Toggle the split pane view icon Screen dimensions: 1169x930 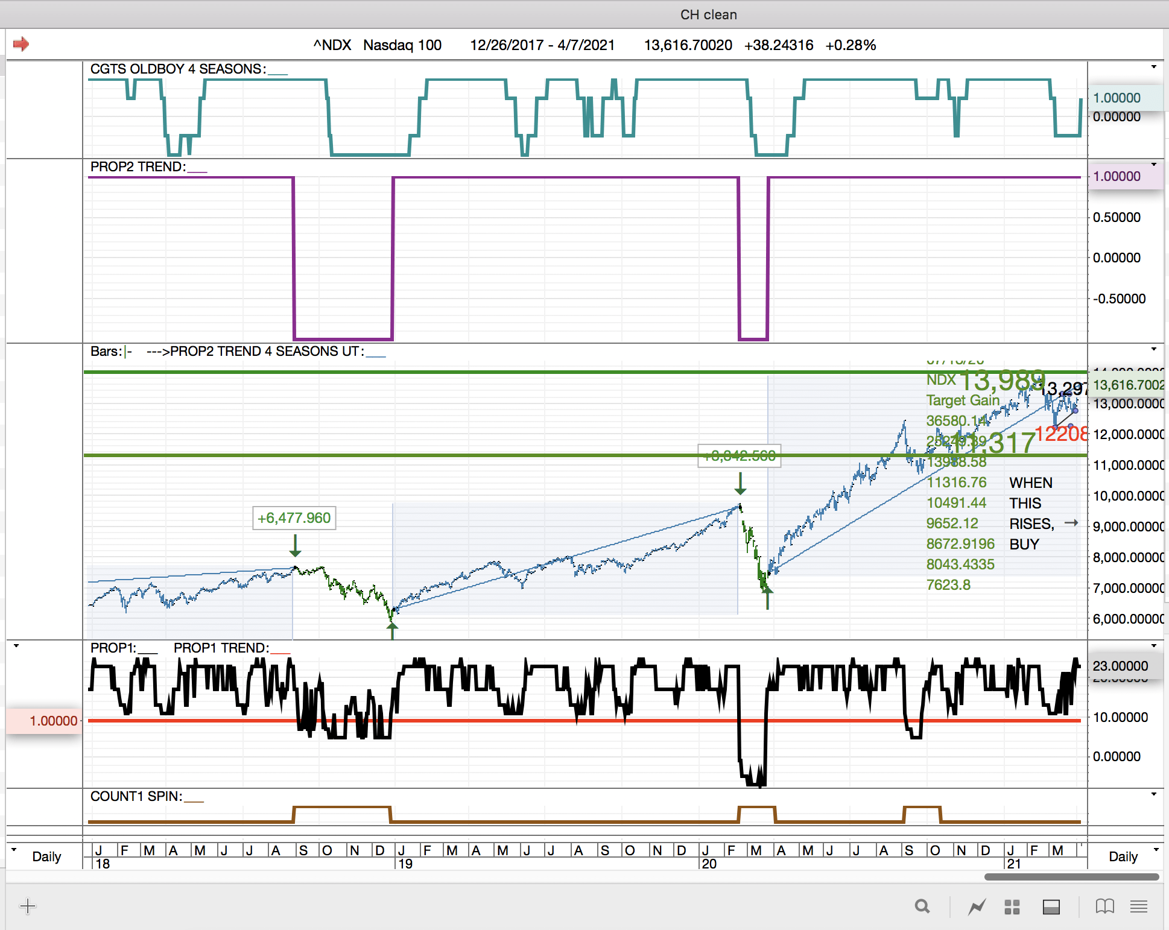1051,906
